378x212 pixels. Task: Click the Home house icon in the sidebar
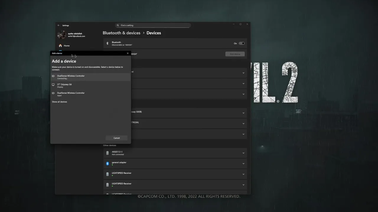[60, 46]
